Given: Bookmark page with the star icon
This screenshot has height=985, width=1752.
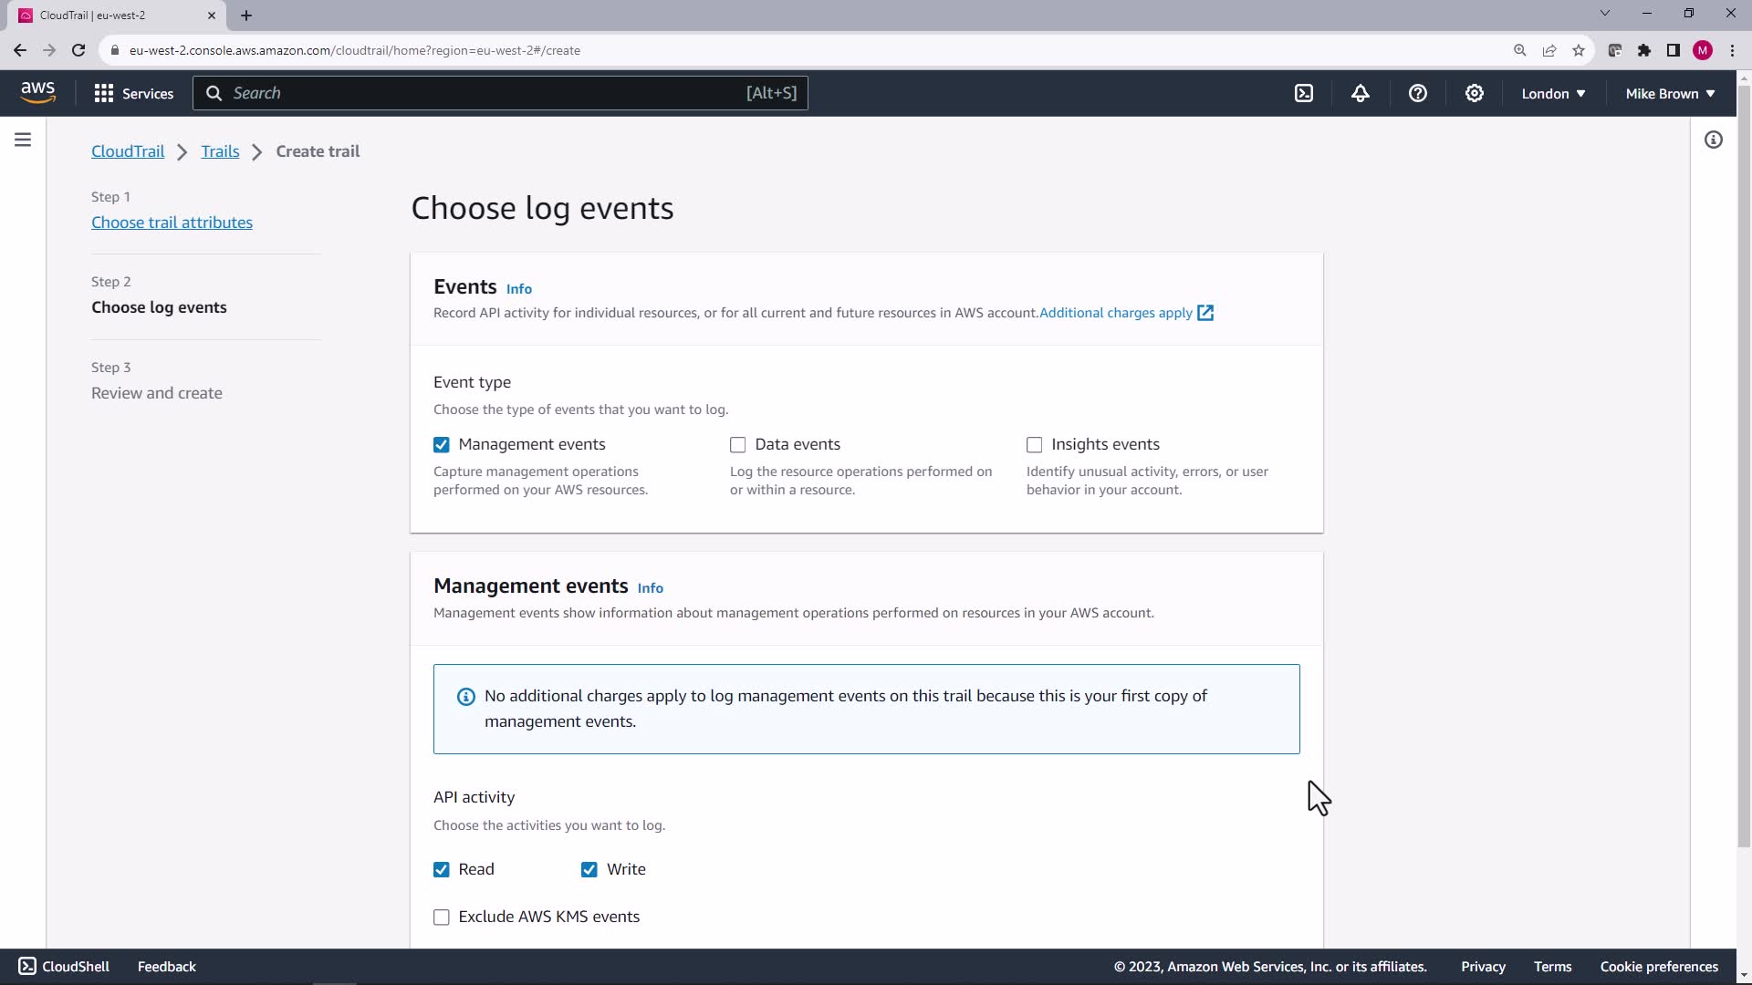Looking at the screenshot, I should tap(1578, 50).
